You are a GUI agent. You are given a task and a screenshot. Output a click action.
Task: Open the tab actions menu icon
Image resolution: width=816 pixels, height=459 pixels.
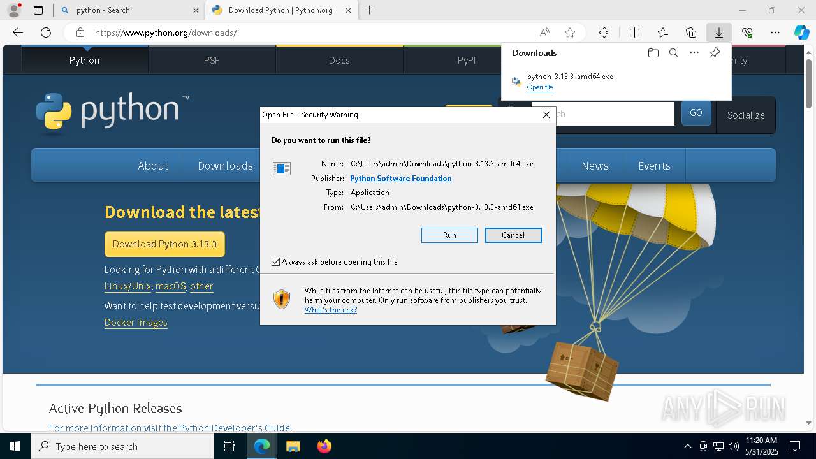(38, 10)
